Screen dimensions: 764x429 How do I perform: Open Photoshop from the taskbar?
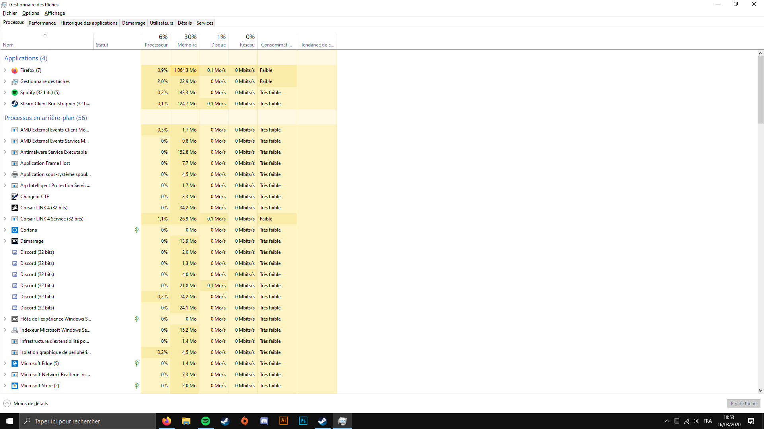[303, 421]
